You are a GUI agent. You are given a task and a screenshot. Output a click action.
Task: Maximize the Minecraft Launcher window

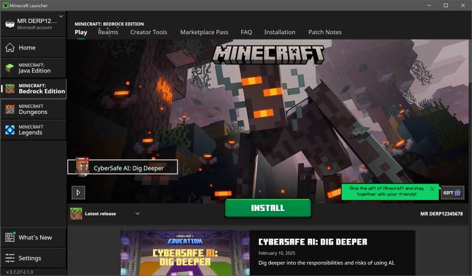pyautogui.click(x=446, y=5)
